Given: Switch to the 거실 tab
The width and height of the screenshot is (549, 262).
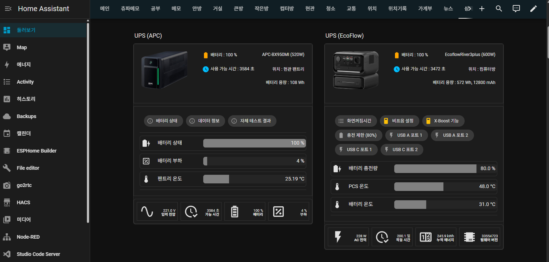Looking at the screenshot, I should coord(218,9).
